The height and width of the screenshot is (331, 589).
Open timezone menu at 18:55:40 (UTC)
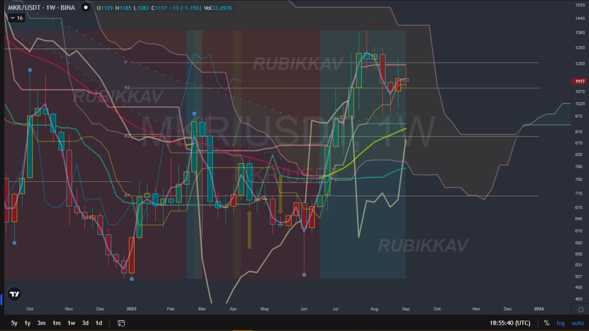(x=510, y=323)
